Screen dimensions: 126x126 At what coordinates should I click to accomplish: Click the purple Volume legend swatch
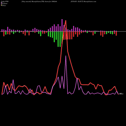click(x=2, y=3)
